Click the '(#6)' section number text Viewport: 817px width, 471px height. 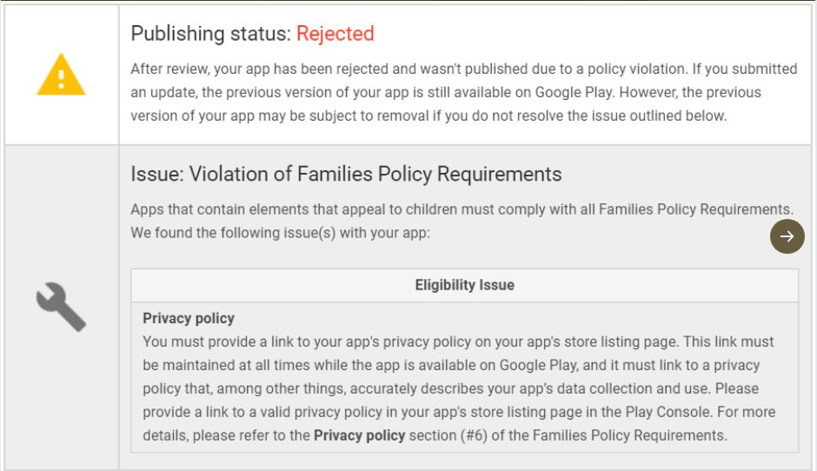tap(474, 435)
